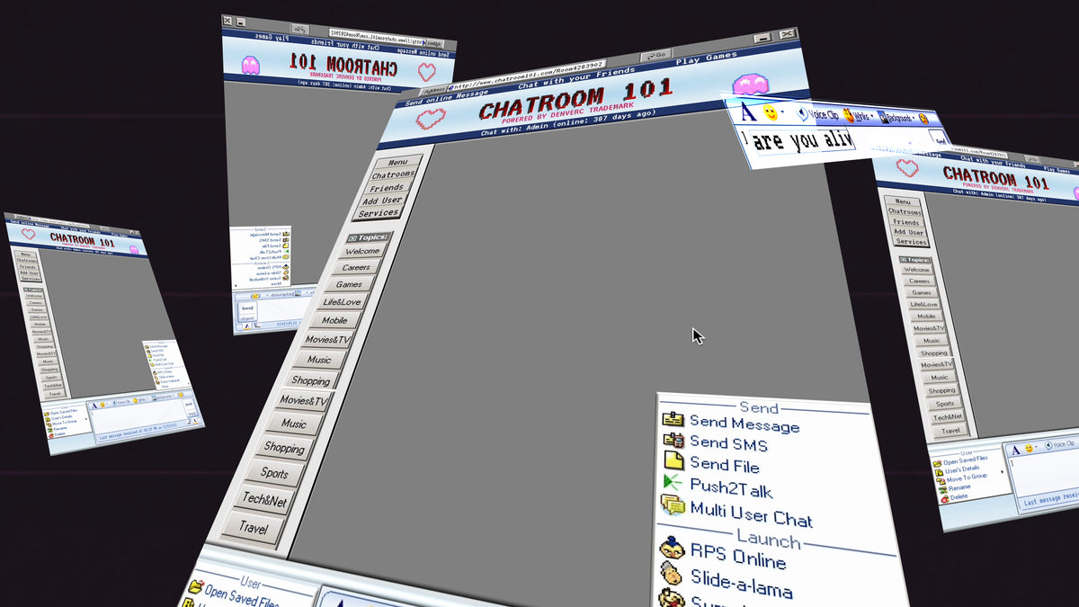This screenshot has height=607, width=1079.
Task: Click 'Play Games' link in largest window header
Action: point(705,59)
